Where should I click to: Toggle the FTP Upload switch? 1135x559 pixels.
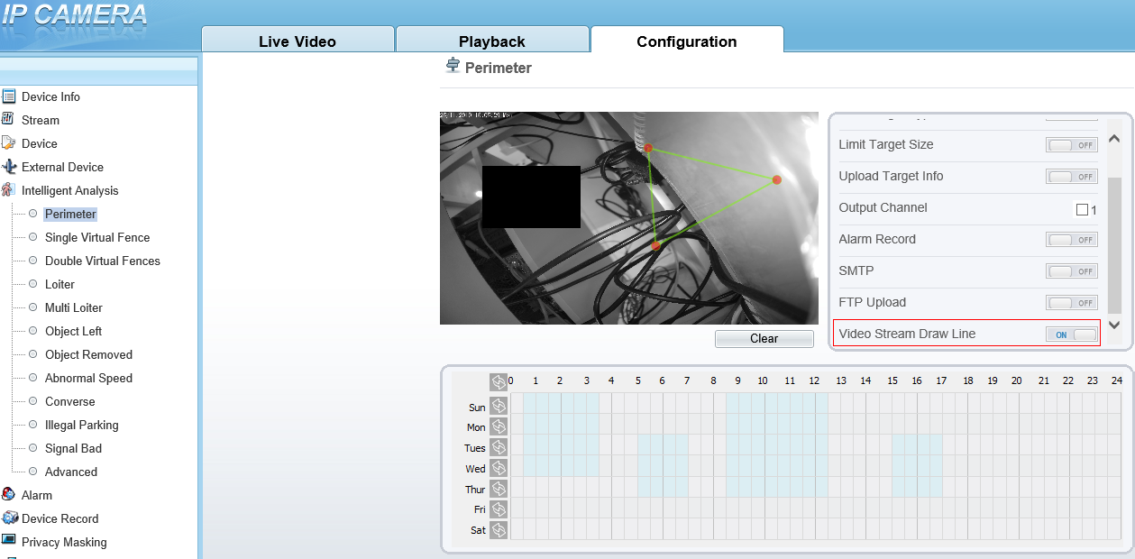(x=1072, y=303)
